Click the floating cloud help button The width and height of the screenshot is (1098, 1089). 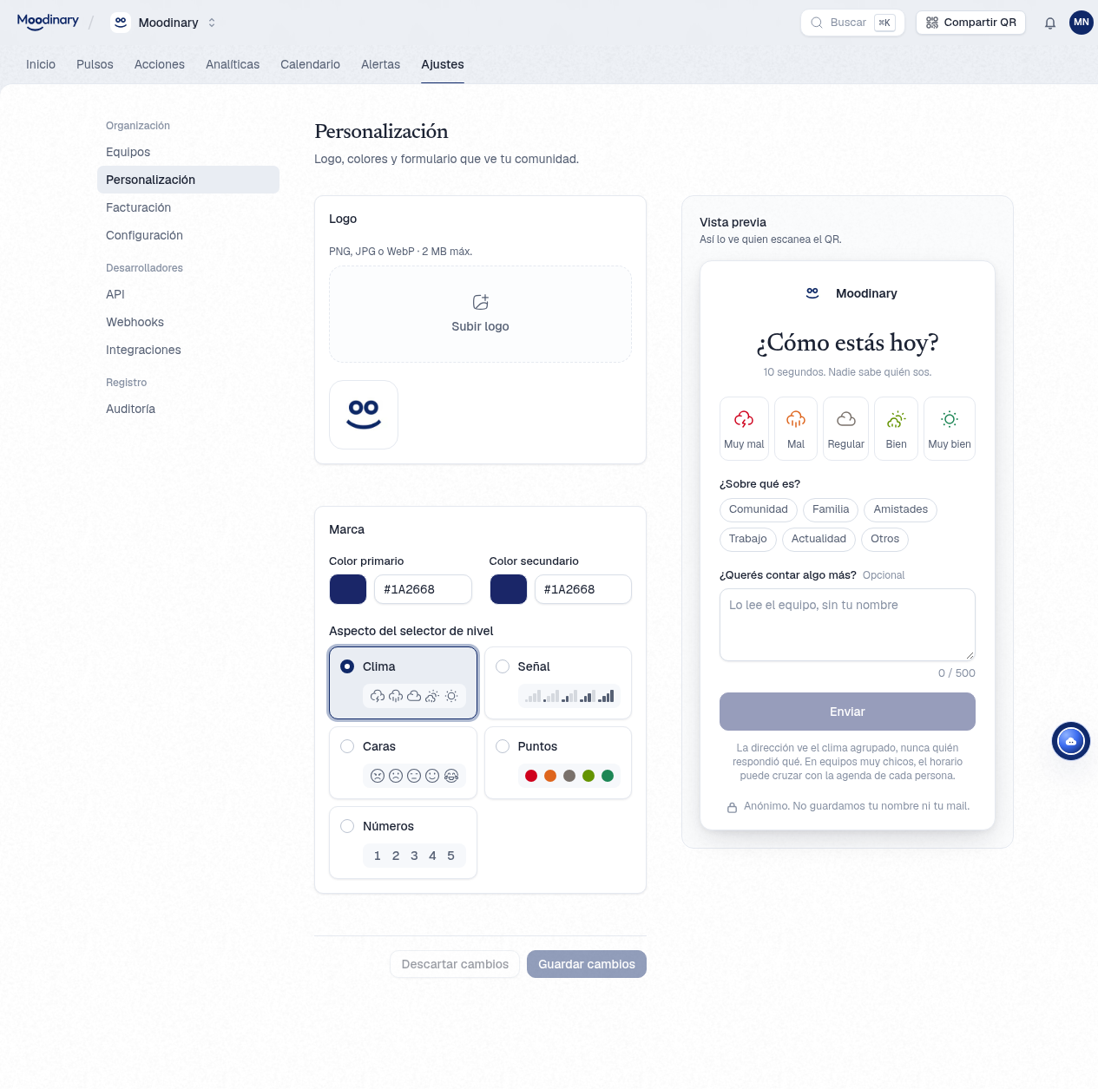(x=1071, y=741)
